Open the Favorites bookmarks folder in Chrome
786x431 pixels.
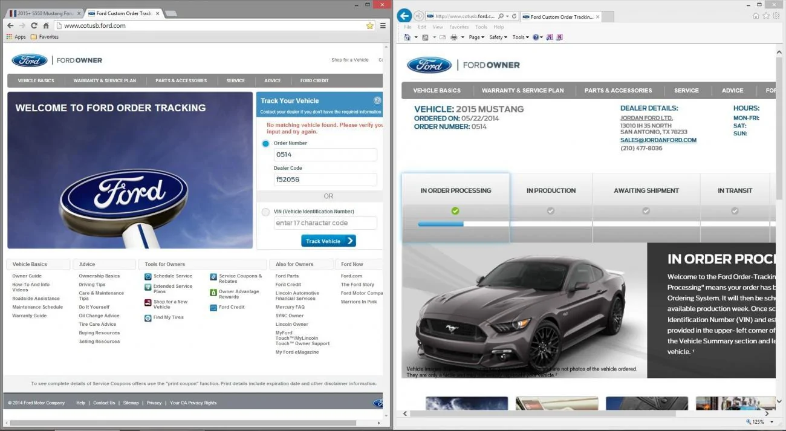(x=45, y=37)
